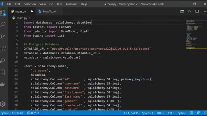This screenshot has height=116, width=207.
Task: Open the Run and Debug view
Action: [3, 60]
